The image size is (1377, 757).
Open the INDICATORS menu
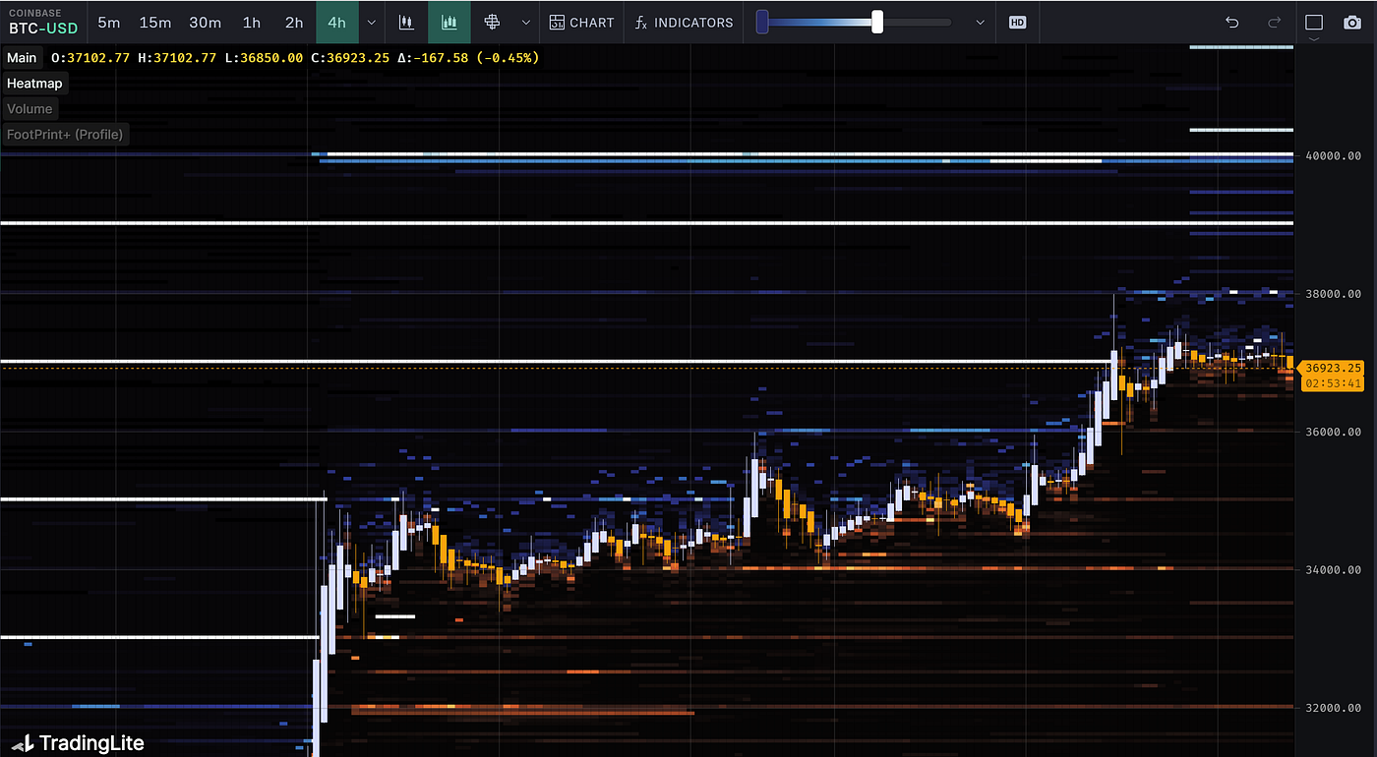[x=684, y=22]
